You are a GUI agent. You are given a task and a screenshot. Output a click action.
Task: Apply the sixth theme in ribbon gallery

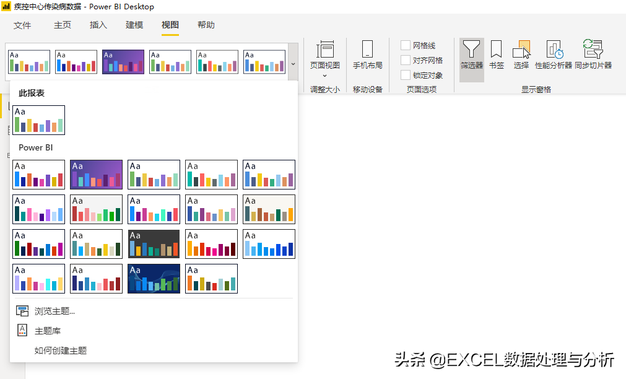tap(264, 62)
